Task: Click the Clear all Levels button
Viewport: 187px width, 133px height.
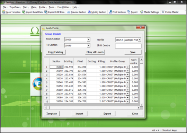Action: tap(95, 52)
